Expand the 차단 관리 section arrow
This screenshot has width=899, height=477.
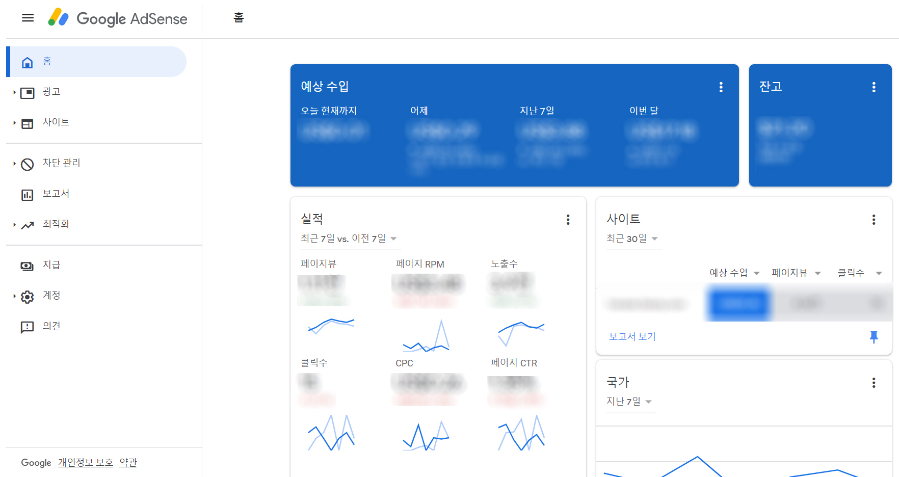point(14,164)
